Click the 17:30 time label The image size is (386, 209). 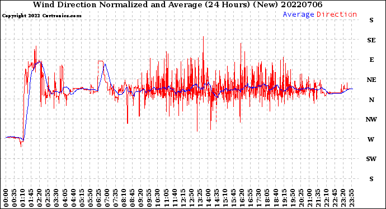258,198
